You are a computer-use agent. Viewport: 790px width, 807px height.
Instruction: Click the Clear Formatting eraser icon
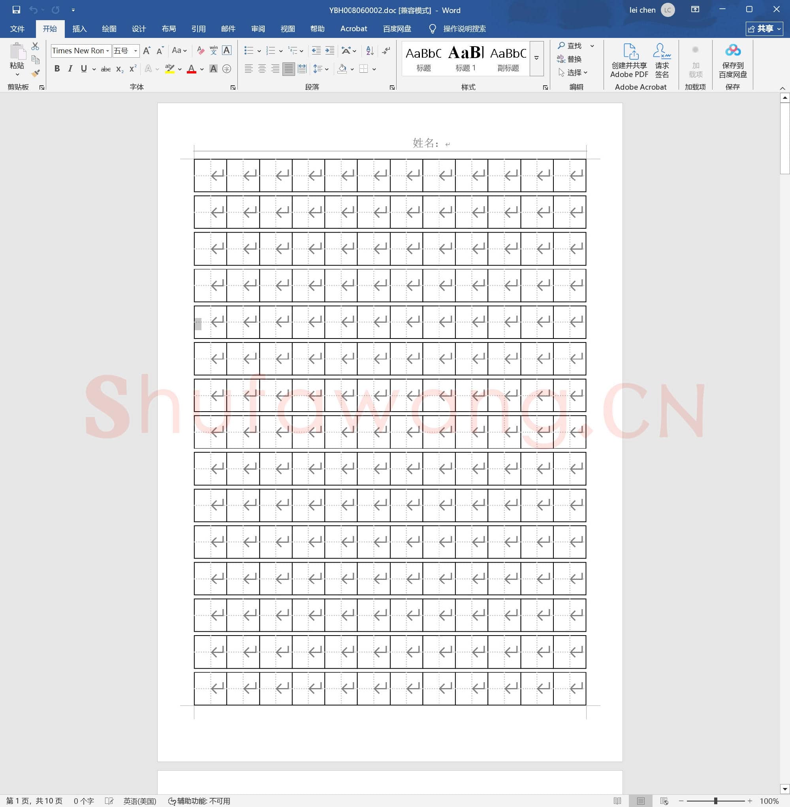coord(200,51)
